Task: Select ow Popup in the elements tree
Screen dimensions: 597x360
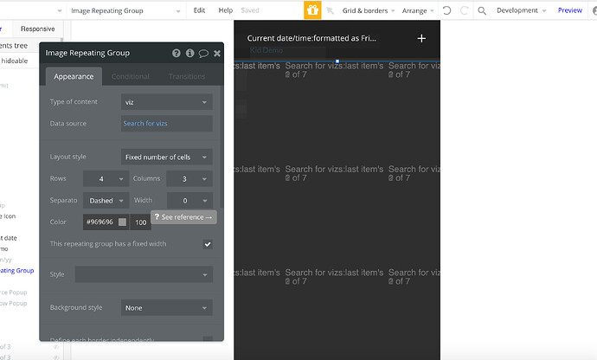Action: pyautogui.click(x=13, y=303)
